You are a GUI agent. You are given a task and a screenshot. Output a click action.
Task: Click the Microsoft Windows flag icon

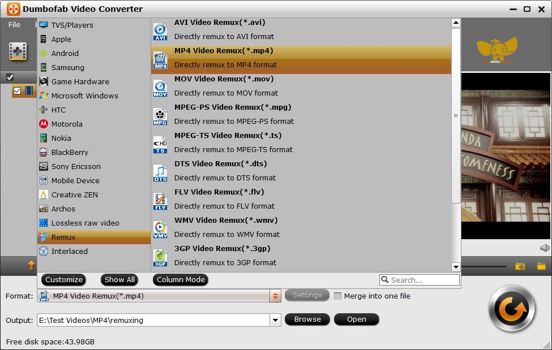pyautogui.click(x=43, y=96)
